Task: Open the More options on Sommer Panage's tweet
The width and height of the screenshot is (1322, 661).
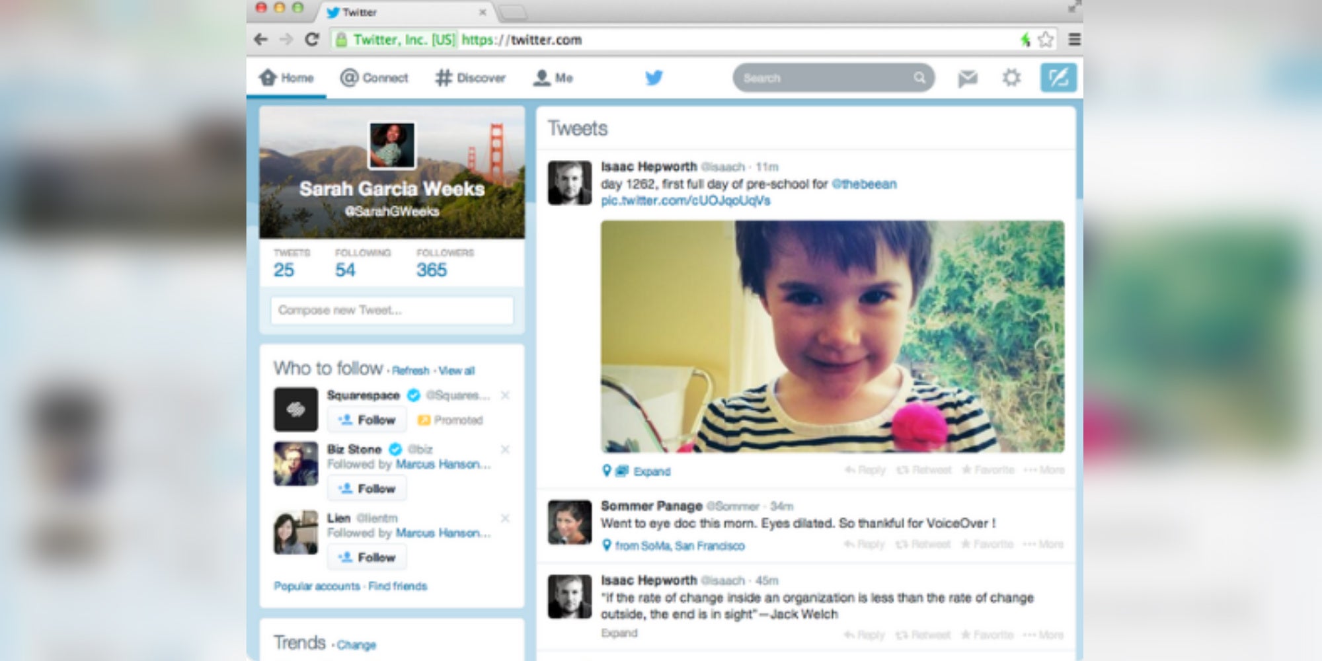Action: point(1044,544)
